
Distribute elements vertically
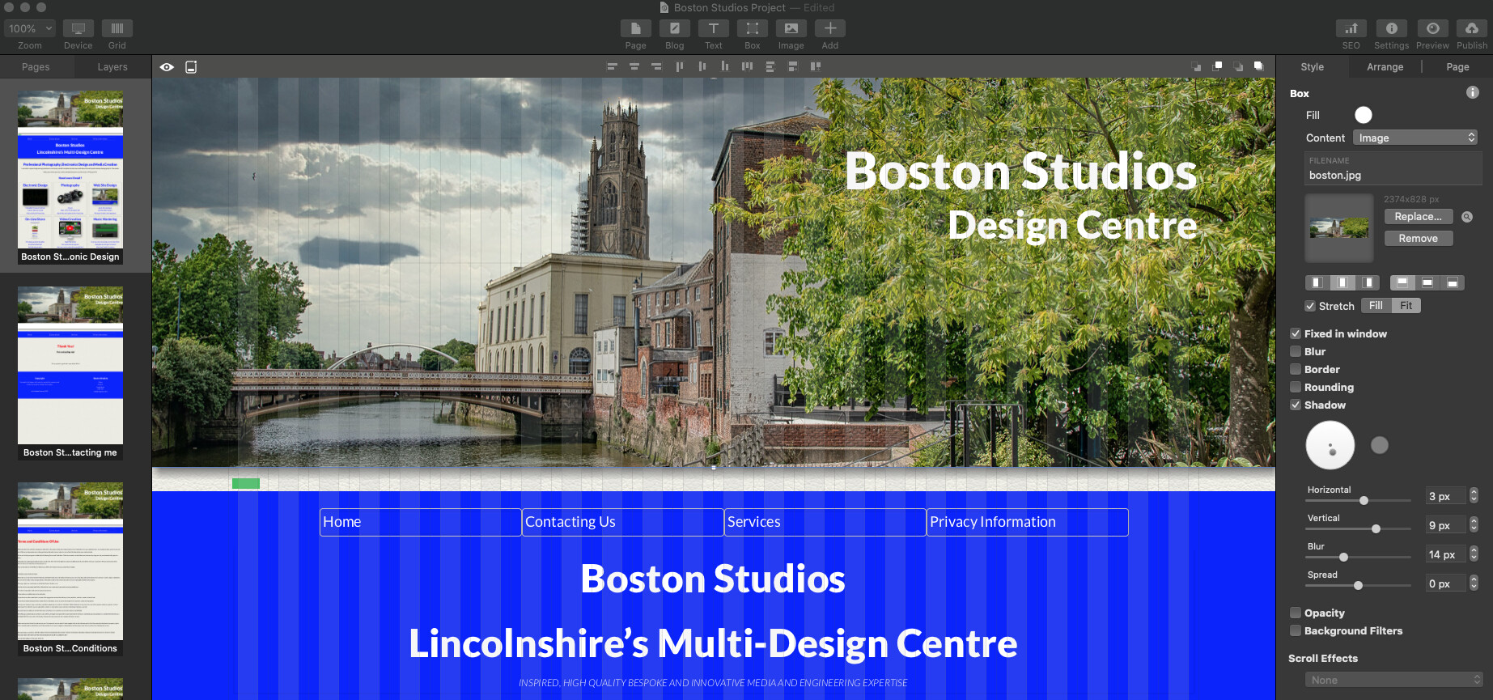pos(770,66)
